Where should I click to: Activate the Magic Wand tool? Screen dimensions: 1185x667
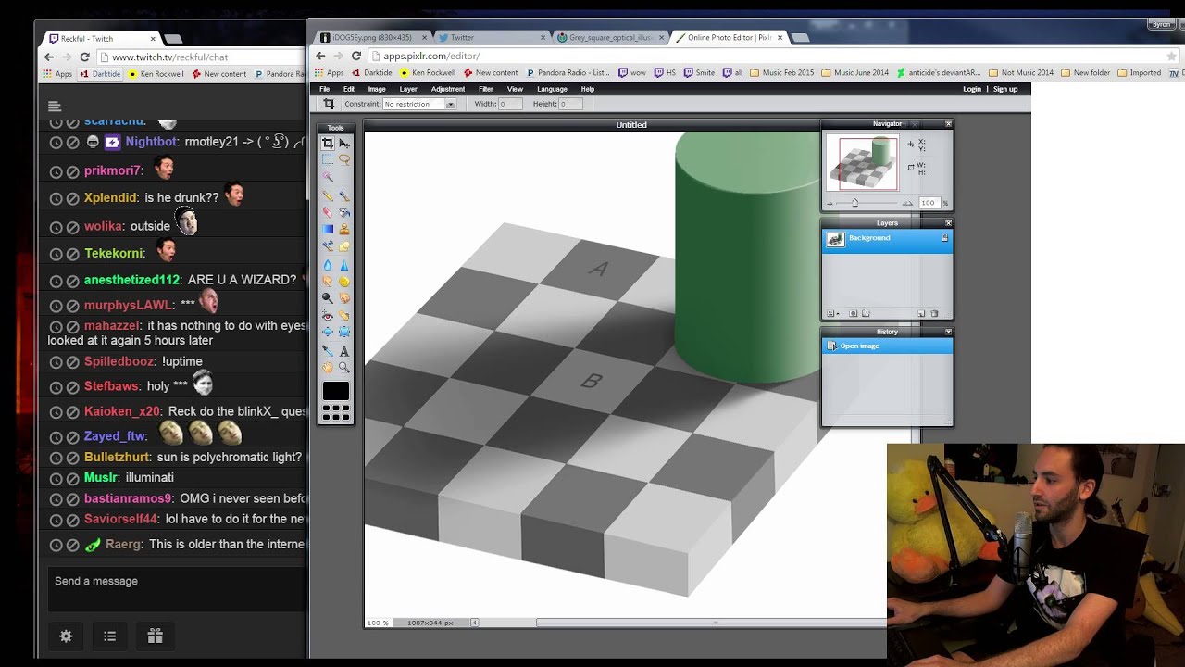click(x=328, y=176)
